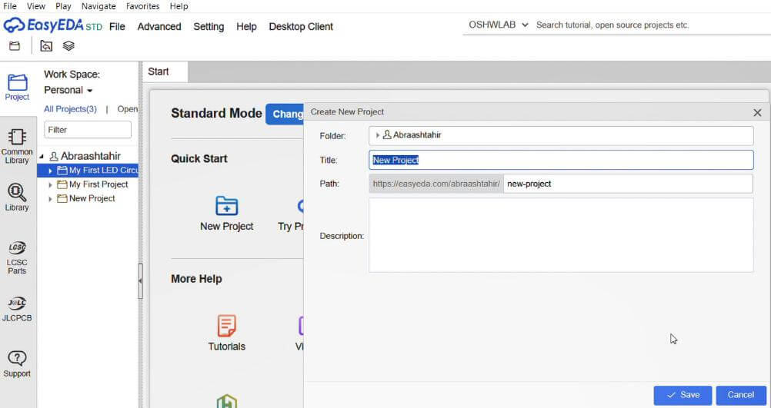
Task: Collapse the Abraashtahir tree root
Action: (42, 157)
